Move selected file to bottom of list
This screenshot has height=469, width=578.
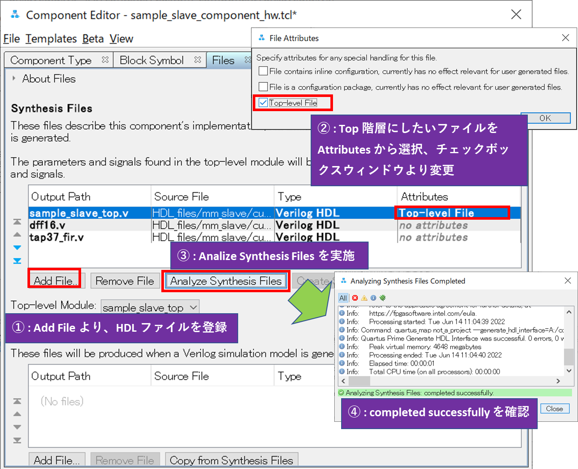17,261
